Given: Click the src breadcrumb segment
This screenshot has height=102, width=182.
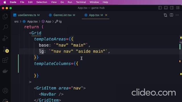Looking at the screenshot, I should click(x=16, y=22).
